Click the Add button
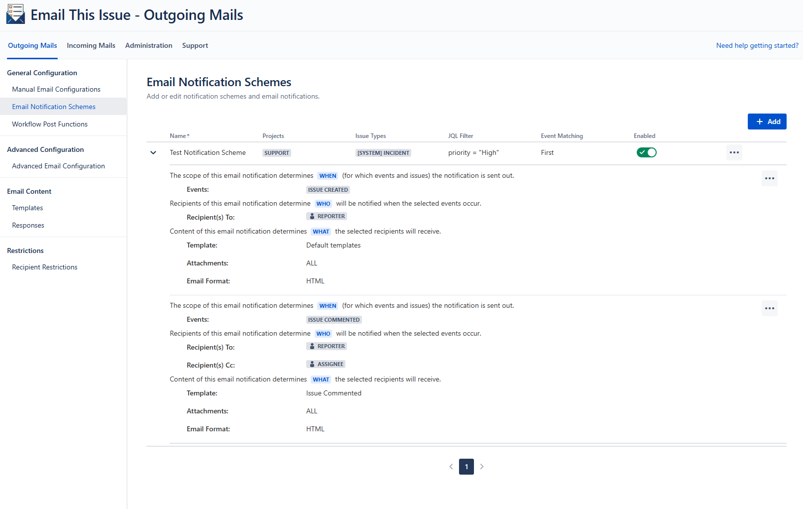This screenshot has height=509, width=803. (767, 122)
